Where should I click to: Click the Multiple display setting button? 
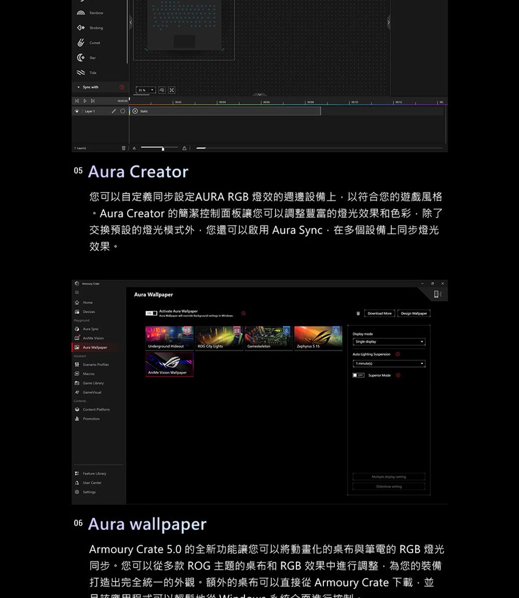click(389, 477)
